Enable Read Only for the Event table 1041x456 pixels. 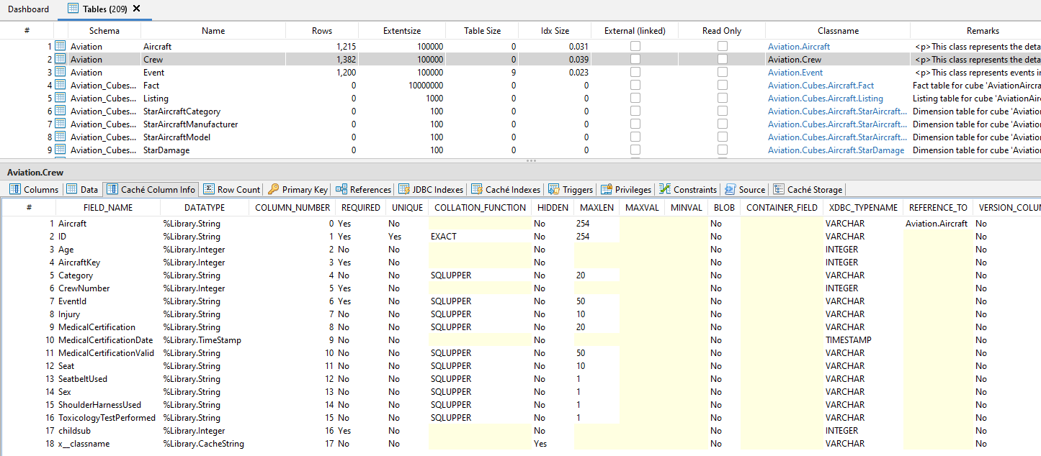point(722,72)
